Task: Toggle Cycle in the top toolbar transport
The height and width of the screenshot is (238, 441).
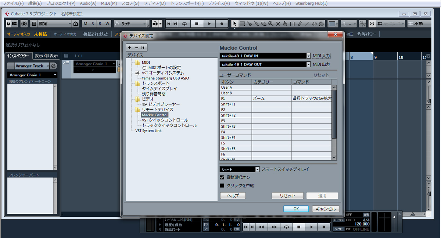Action: 184,24
